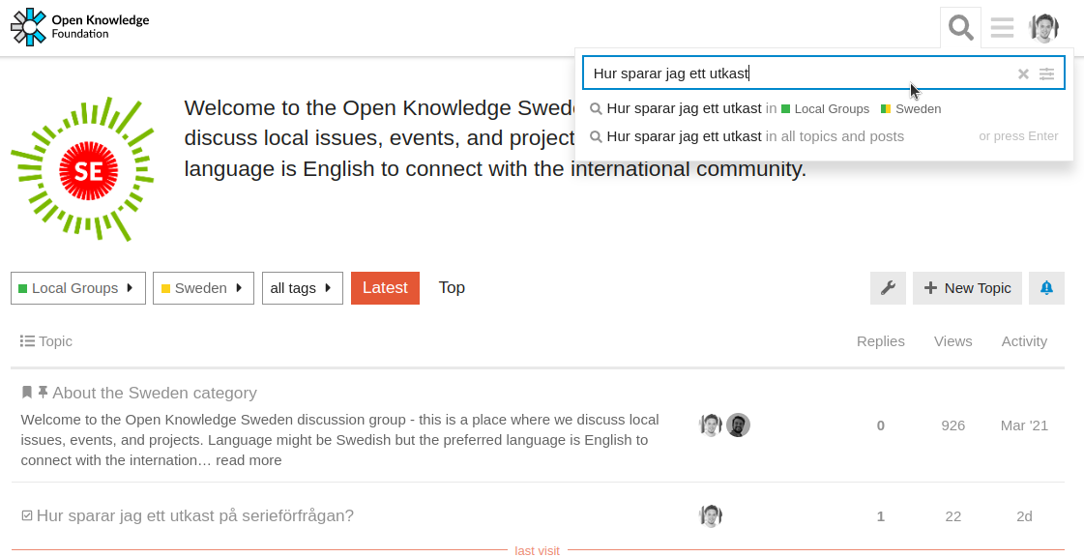
Task: Click the Open Knowledge Foundation logo
Action: pos(80,27)
